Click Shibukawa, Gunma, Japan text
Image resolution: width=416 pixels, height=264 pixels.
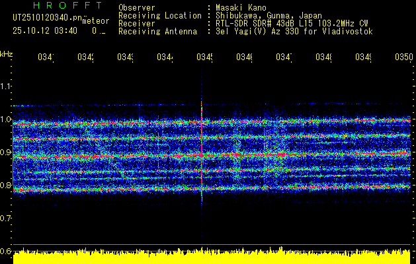269,16
